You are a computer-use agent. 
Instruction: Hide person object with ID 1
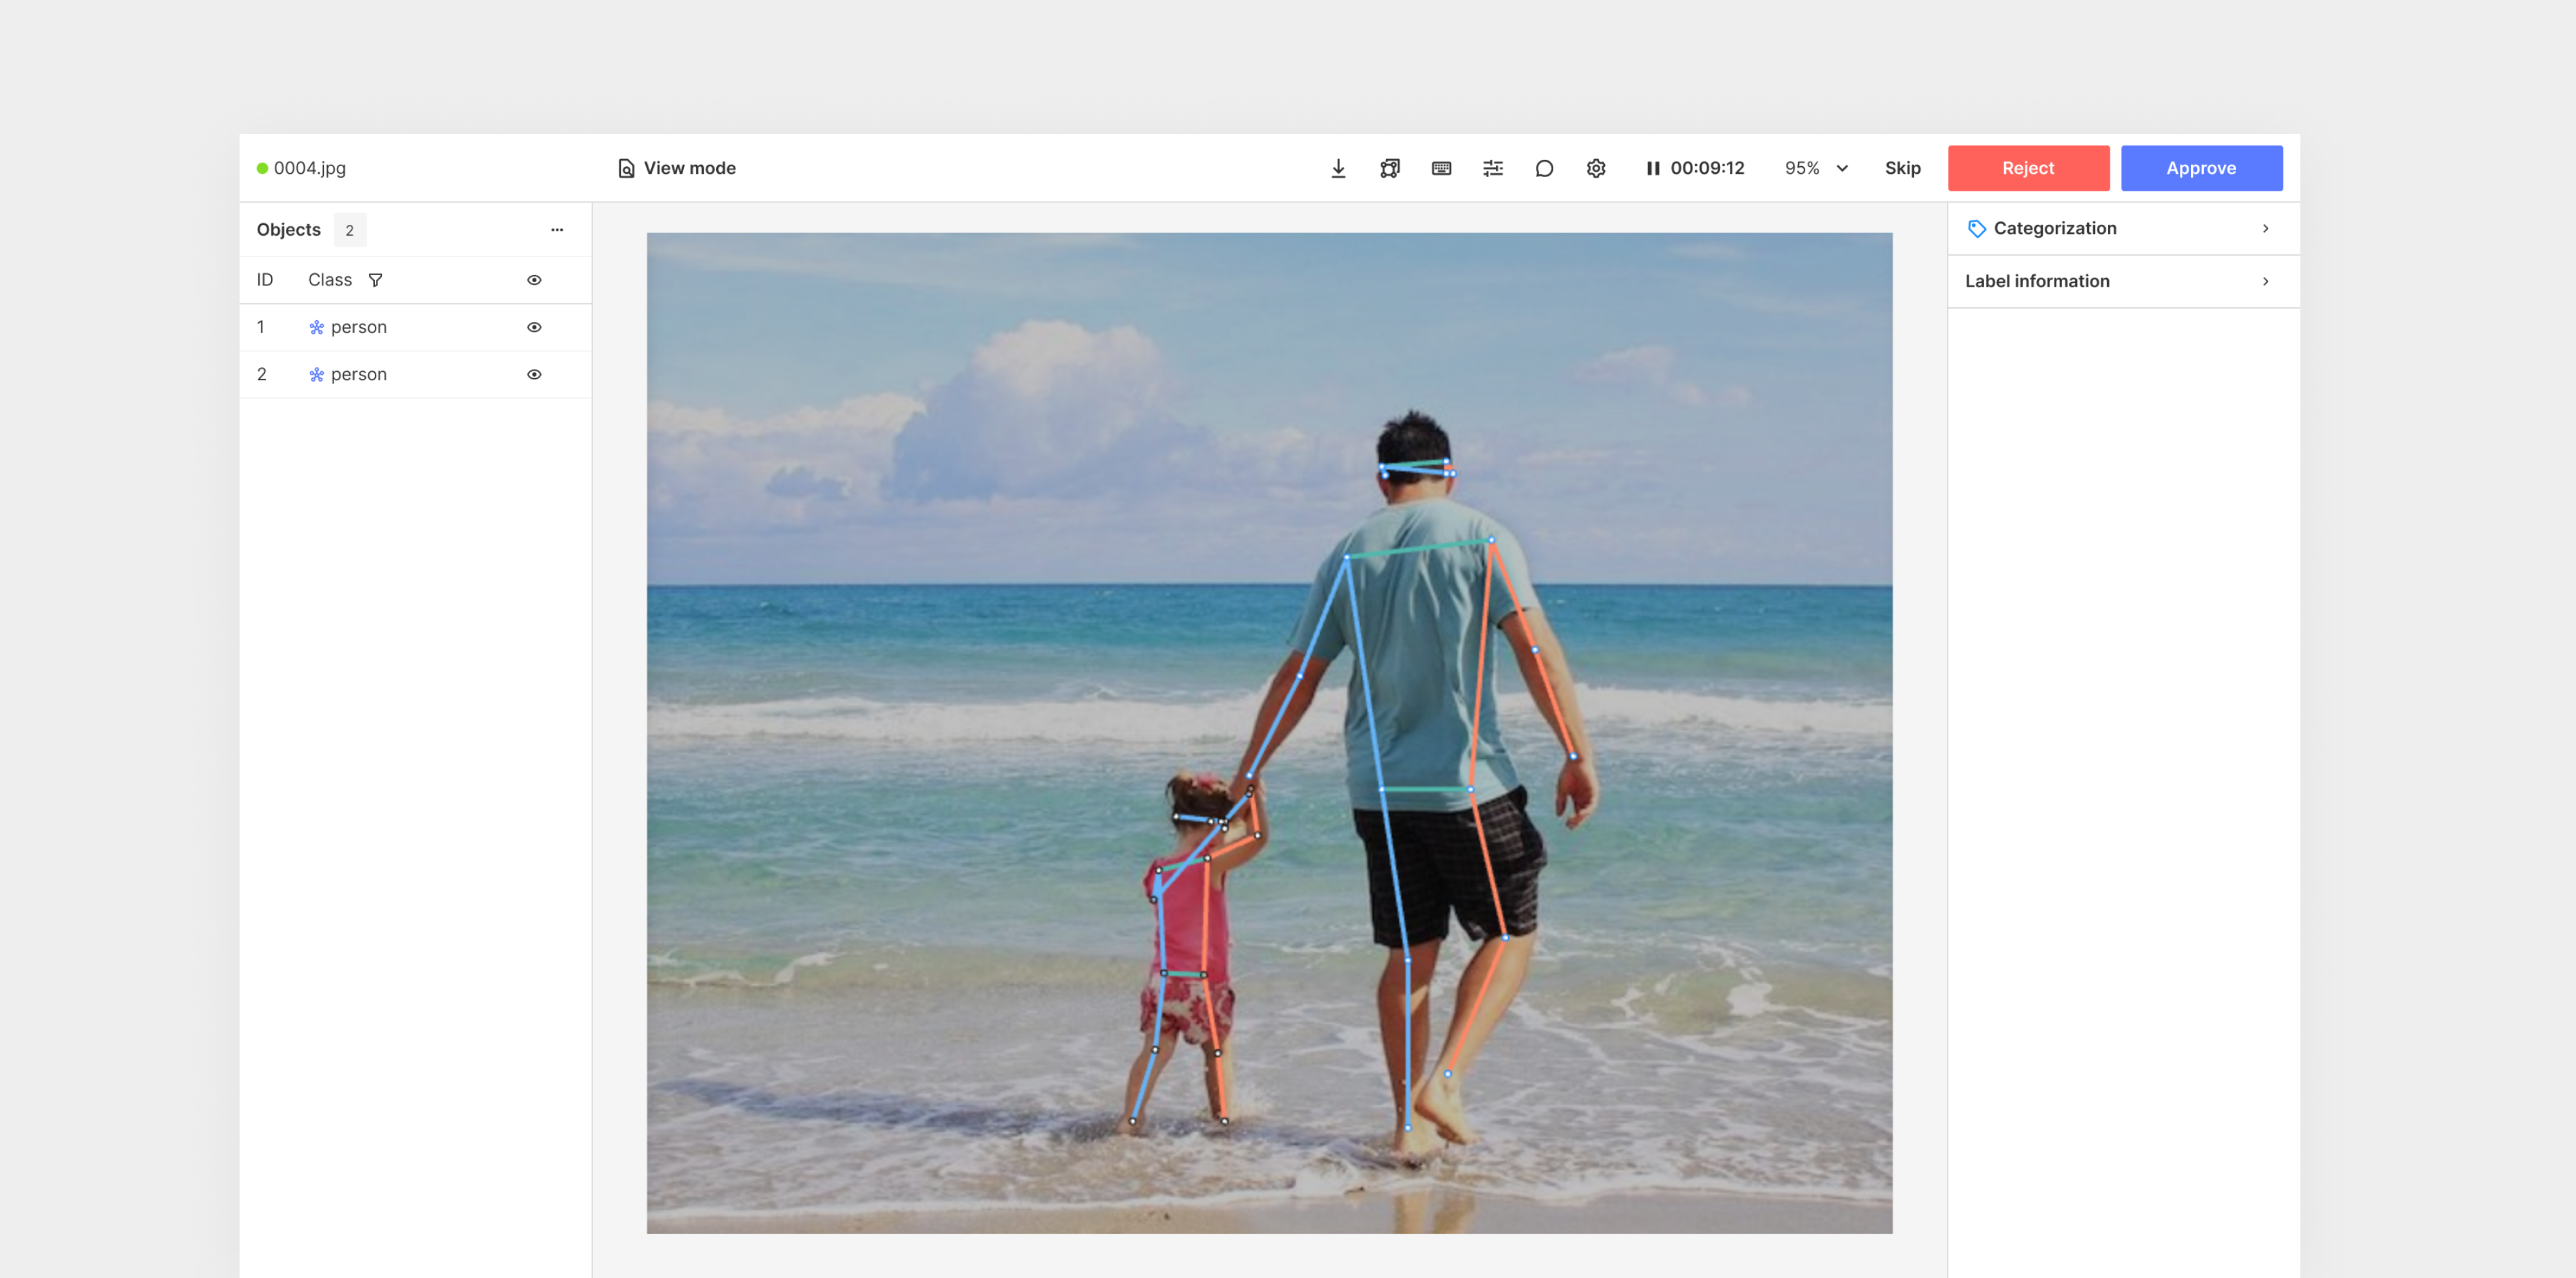point(534,327)
